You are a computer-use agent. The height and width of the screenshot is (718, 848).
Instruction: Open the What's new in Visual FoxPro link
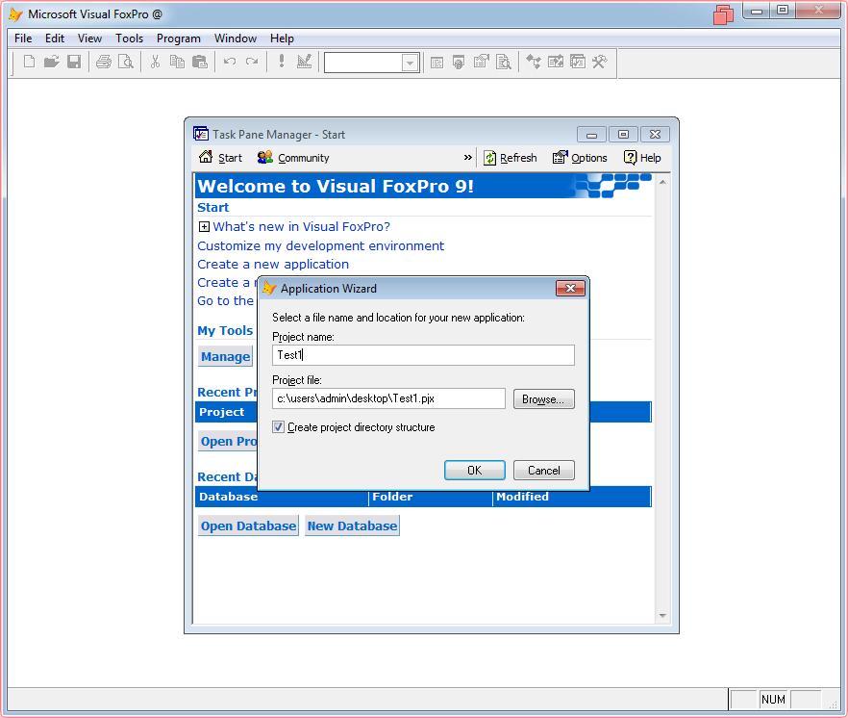tap(301, 227)
